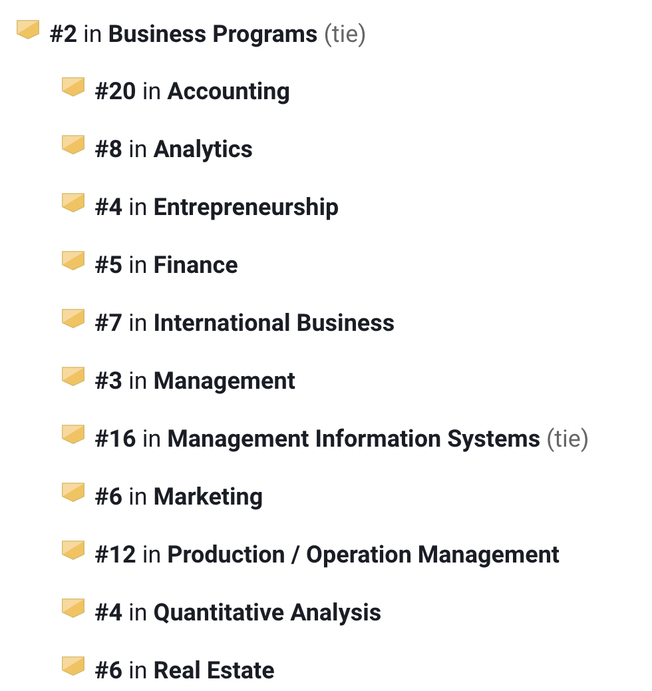The width and height of the screenshot is (652, 691).
Task: Click the #3 in Management link
Action: click(x=224, y=381)
